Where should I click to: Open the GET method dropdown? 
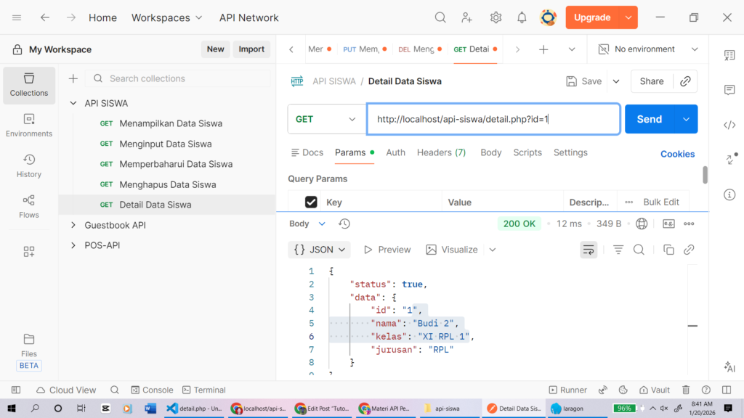click(326, 119)
